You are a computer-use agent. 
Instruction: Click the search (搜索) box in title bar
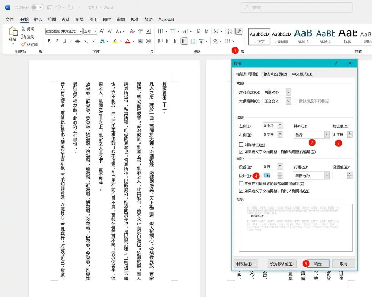pos(296,7)
